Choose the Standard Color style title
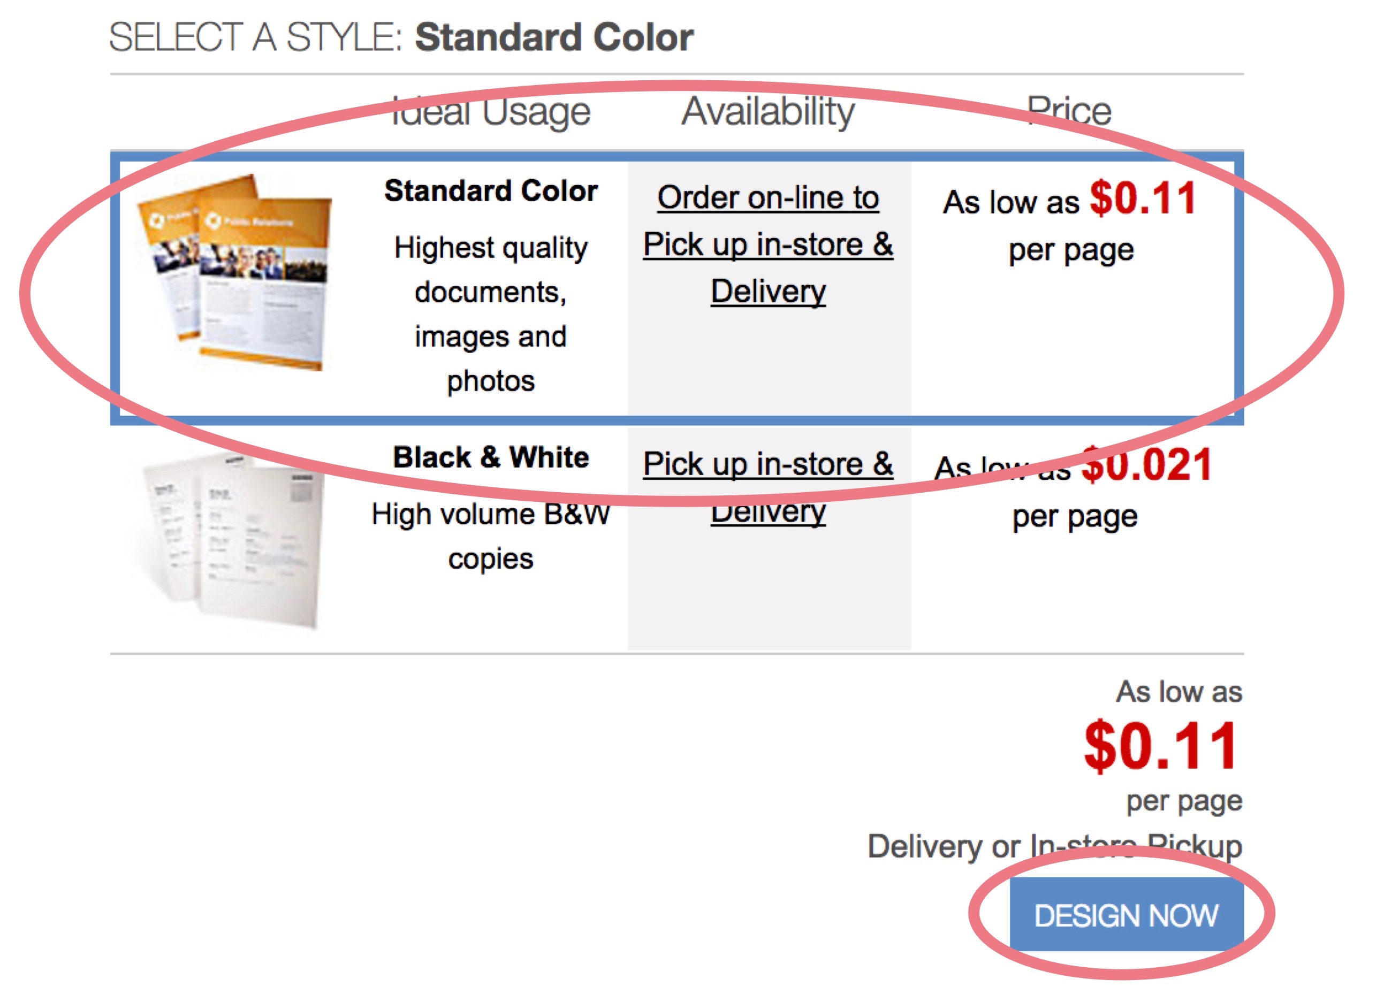This screenshot has width=1384, height=1002. point(491,191)
